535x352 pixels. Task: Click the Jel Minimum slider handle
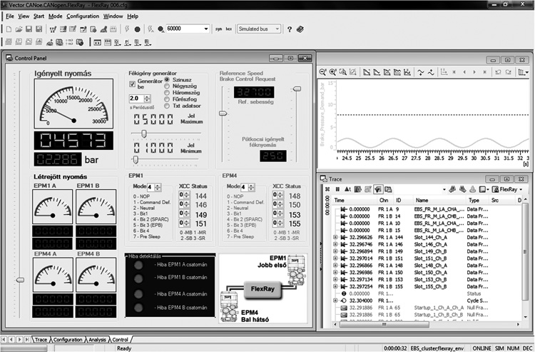click(x=136, y=159)
